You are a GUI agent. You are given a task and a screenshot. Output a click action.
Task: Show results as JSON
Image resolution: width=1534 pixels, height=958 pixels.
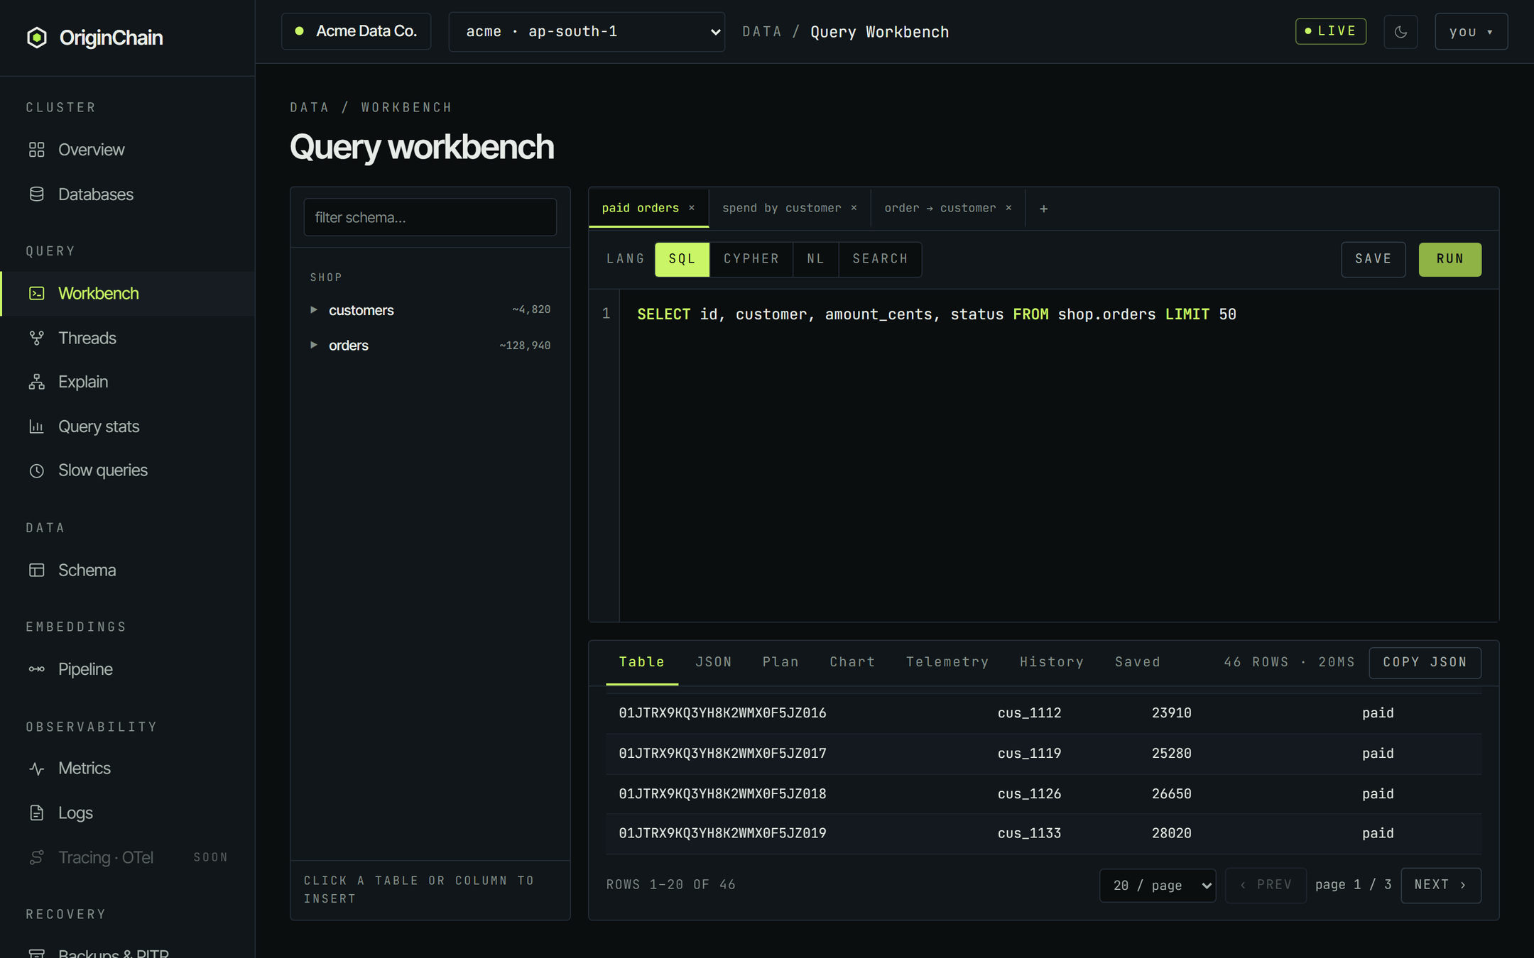coord(713,662)
